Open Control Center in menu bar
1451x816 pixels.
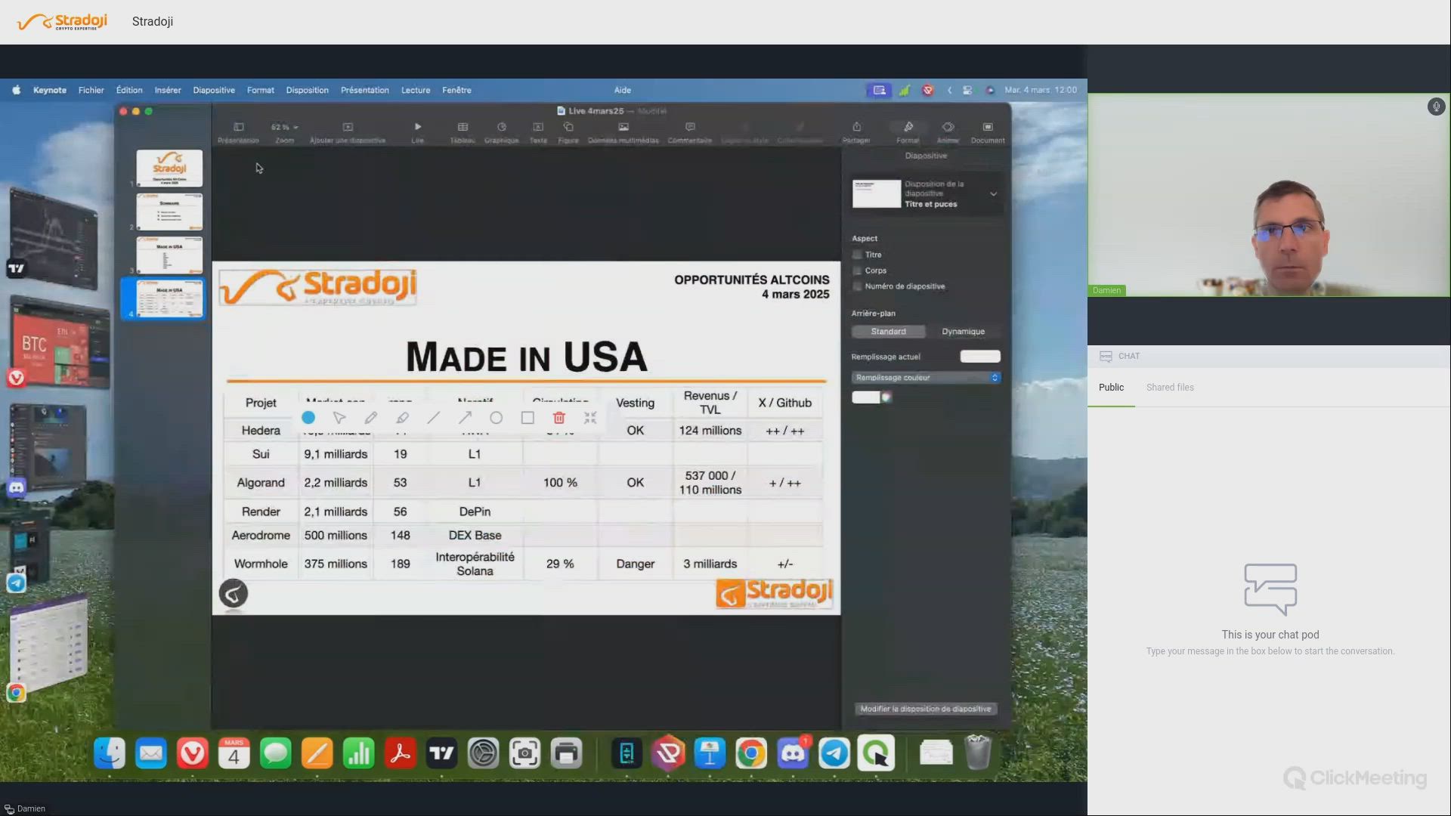point(967,90)
